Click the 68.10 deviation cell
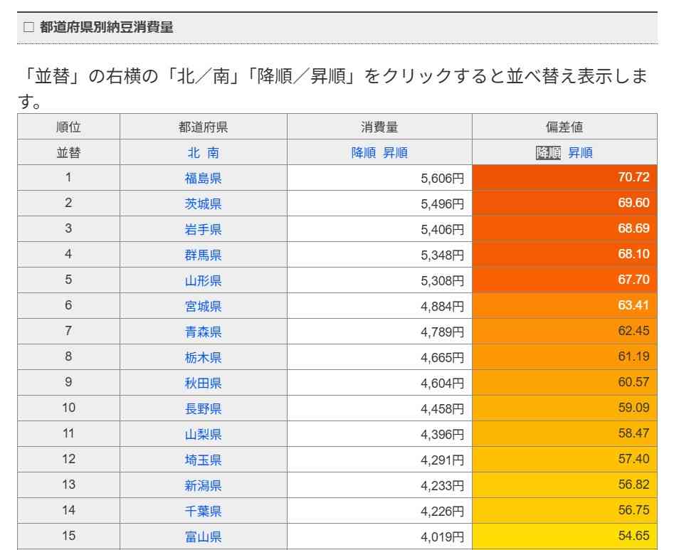 pyautogui.click(x=564, y=255)
